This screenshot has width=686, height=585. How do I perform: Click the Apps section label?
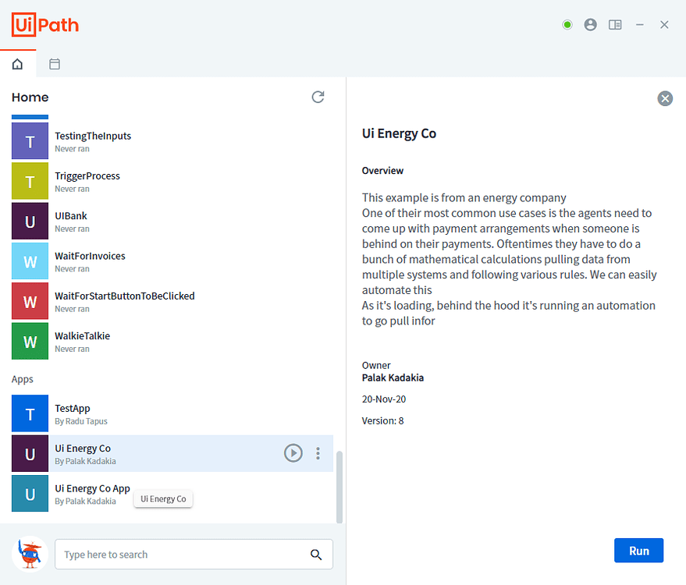(23, 379)
